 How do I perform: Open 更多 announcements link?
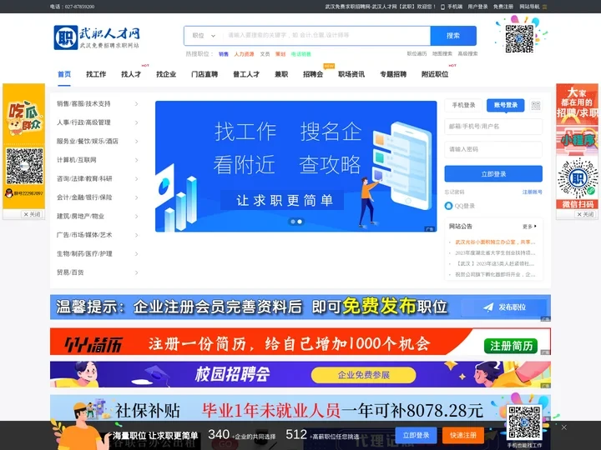(x=529, y=227)
